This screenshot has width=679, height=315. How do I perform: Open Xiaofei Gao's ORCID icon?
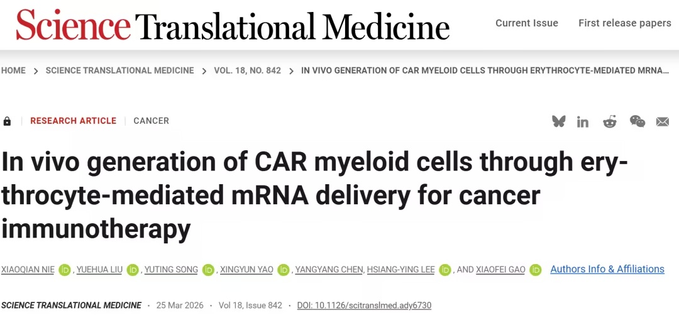point(536,270)
